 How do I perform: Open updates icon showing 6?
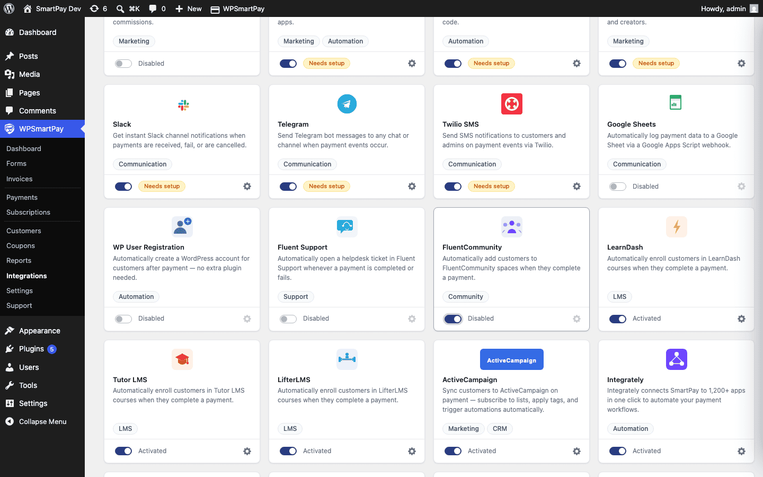coord(99,8)
